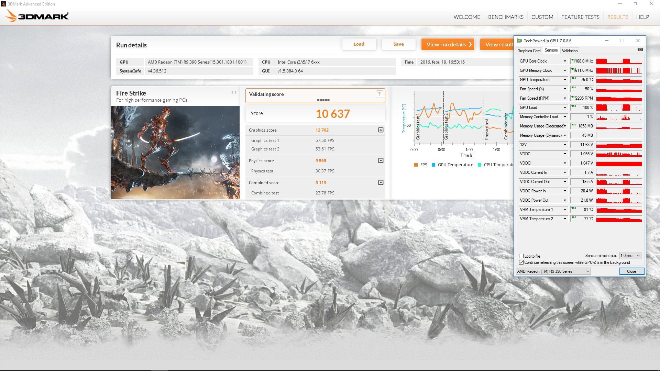Click the 10 637 overall score

click(x=333, y=114)
